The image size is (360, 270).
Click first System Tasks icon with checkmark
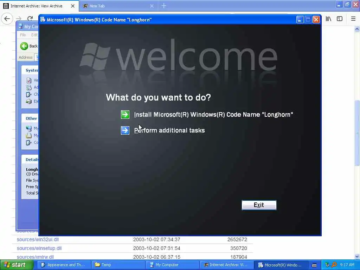click(29, 81)
